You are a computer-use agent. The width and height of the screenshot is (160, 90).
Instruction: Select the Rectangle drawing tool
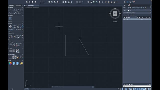21,10
